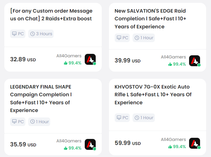Open LEGENDARY FINAL SHAPE Campaign listing title
Image resolution: width=211 pixels, height=157 pixels.
(x=41, y=99)
